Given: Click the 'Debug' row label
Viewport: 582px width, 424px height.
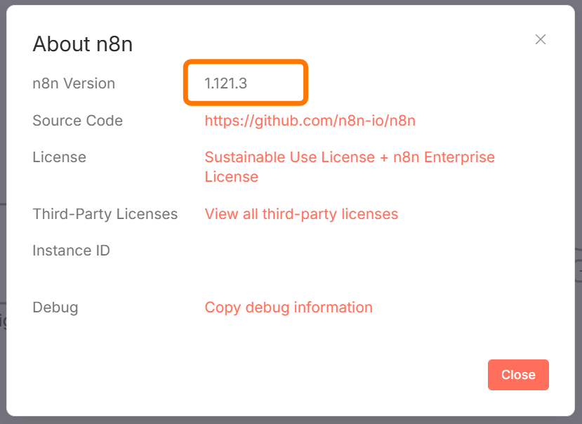Looking at the screenshot, I should [55, 307].
